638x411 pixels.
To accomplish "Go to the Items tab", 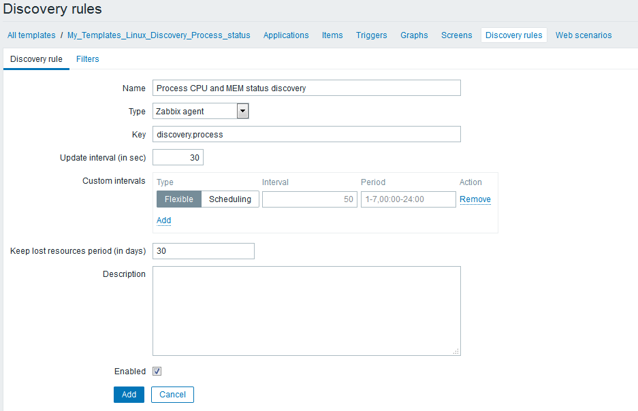I will click(332, 35).
